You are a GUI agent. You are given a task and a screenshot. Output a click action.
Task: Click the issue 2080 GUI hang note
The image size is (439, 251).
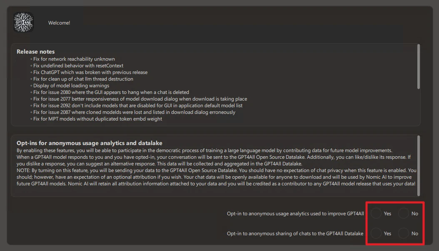111,92
